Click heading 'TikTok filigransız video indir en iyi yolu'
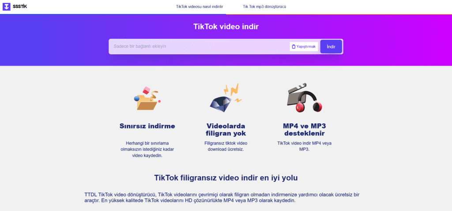 (x=226, y=178)
